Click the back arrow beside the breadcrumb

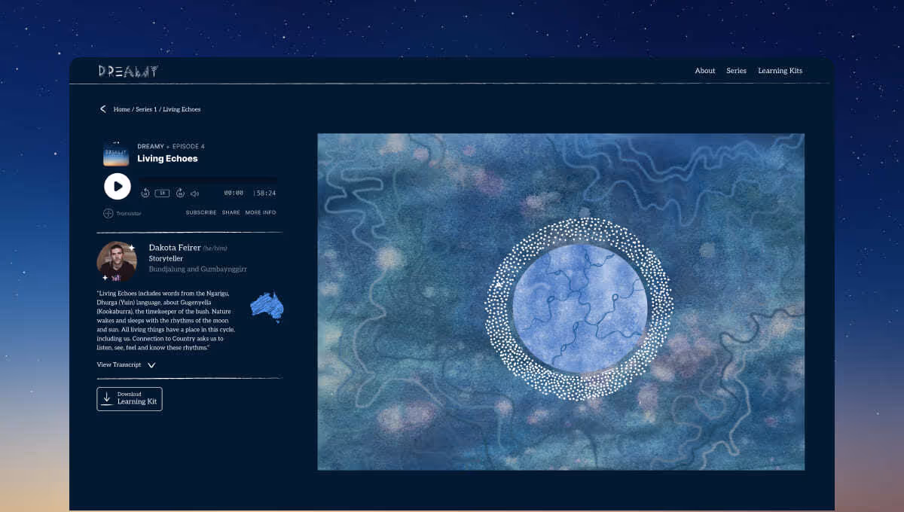[103, 109]
